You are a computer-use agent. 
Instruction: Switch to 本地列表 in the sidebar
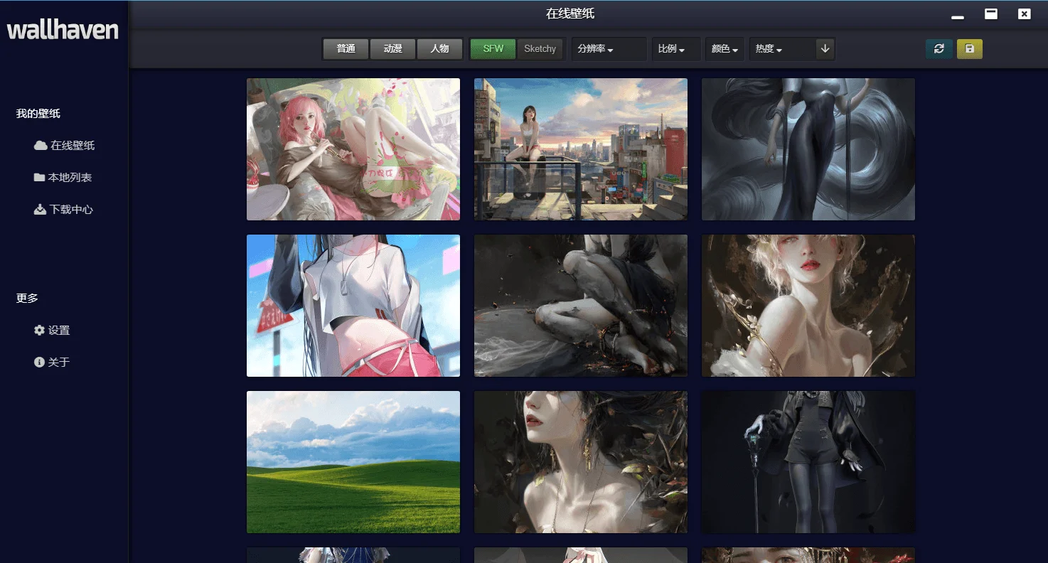[x=69, y=177]
